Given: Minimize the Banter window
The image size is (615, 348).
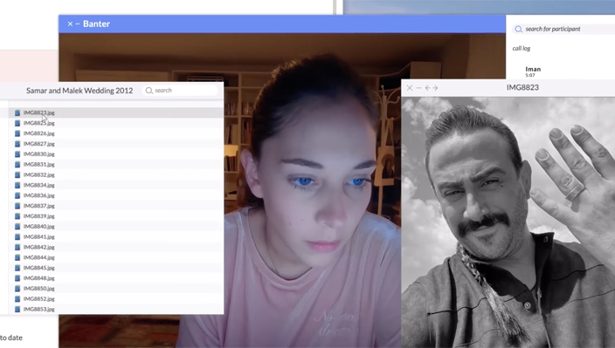Looking at the screenshot, I should coord(78,24).
